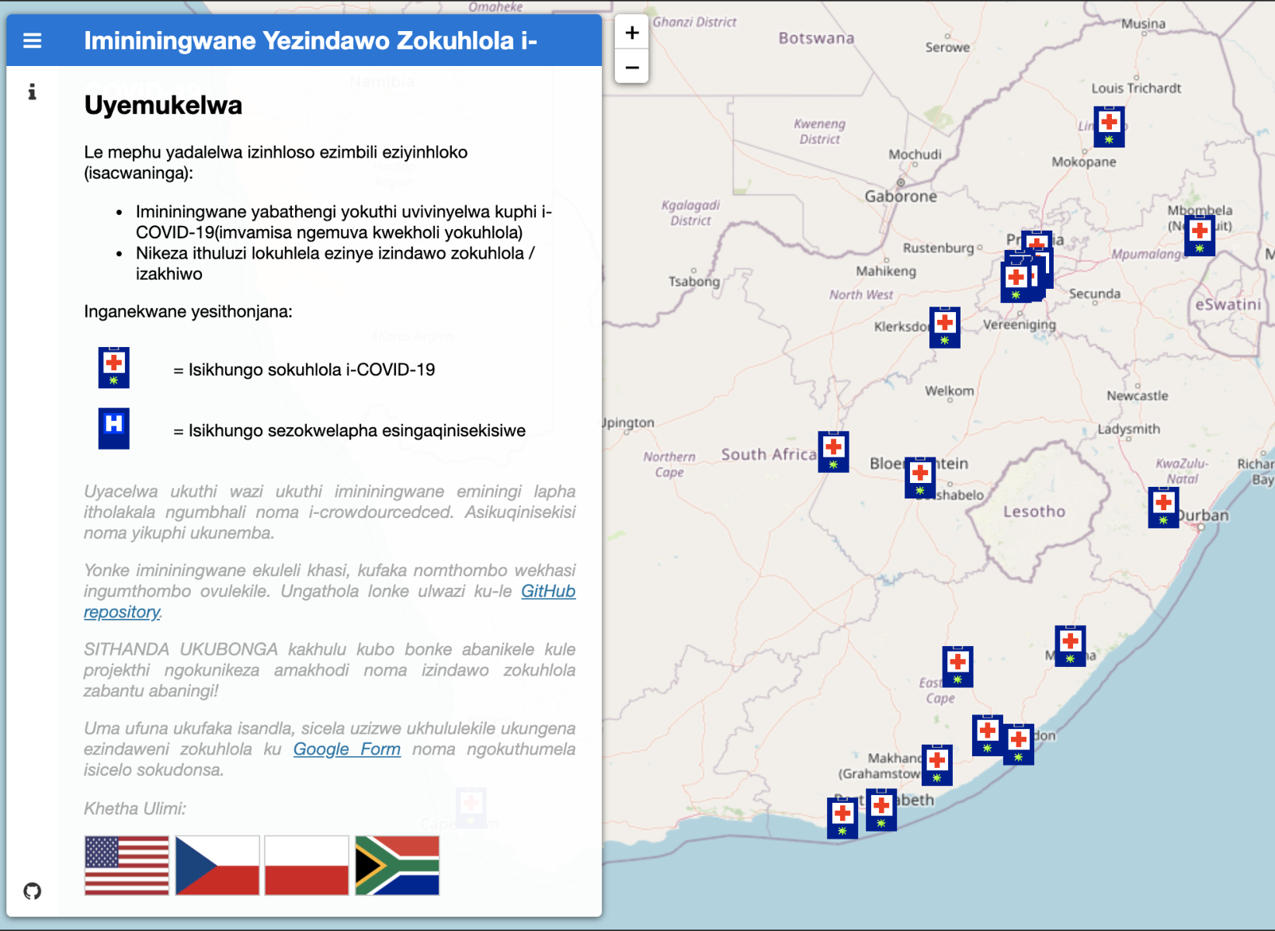Switch language to English via US flag
1275x931 pixels.
coord(127,866)
